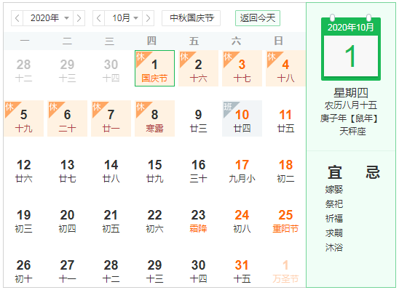Select October 5 十九
This screenshot has height=290, width=399.
[24, 118]
